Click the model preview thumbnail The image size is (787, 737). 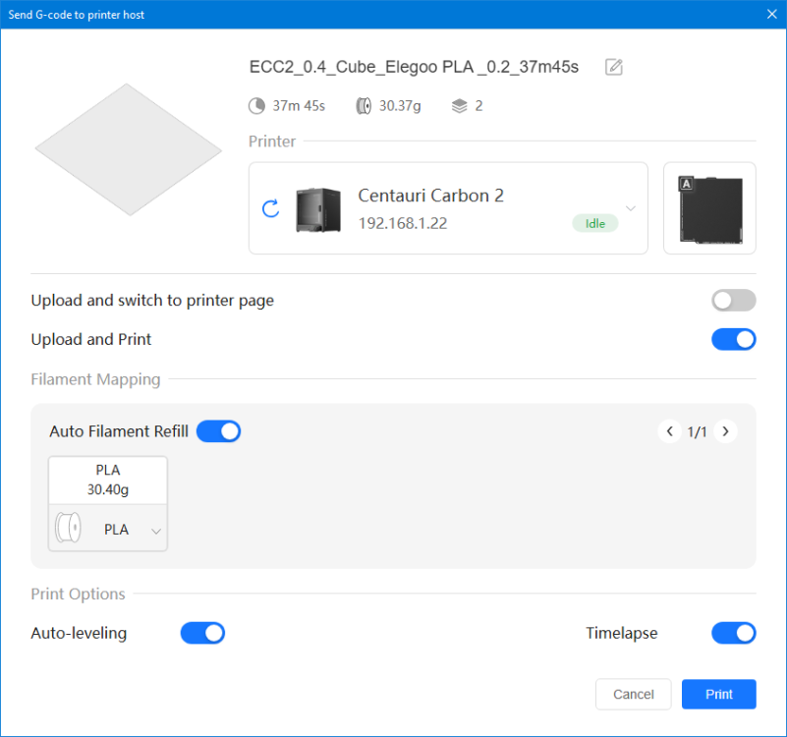128,147
